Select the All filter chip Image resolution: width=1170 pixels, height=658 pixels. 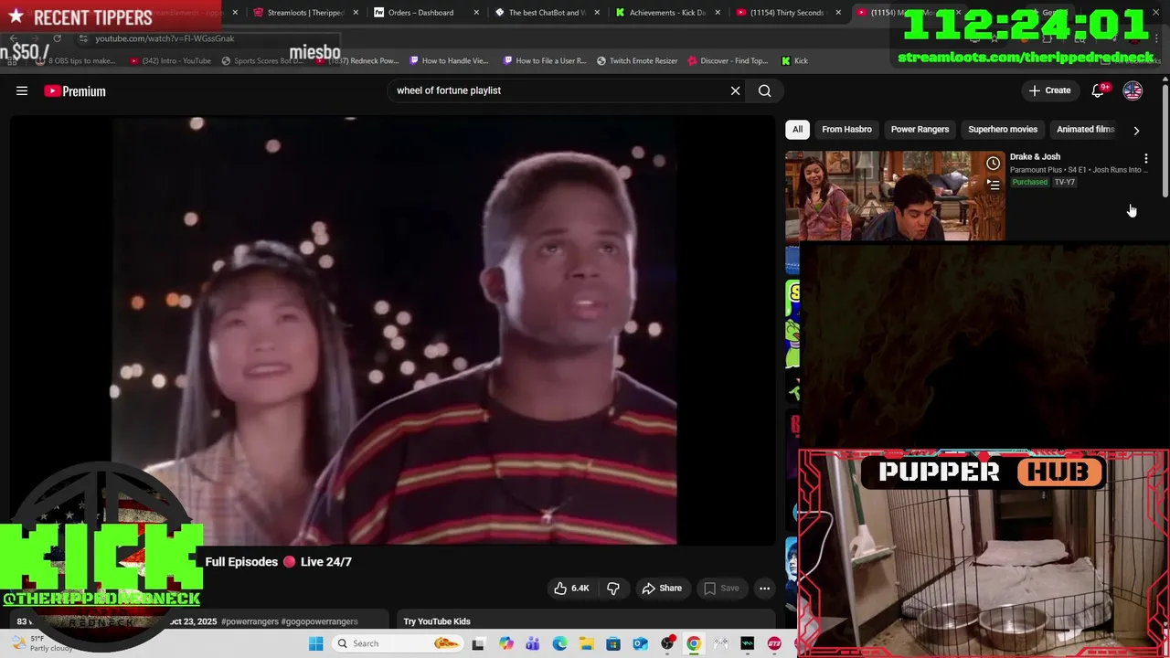pyautogui.click(x=797, y=129)
